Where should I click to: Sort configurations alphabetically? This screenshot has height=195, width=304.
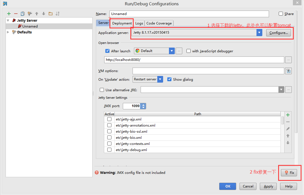point(58,14)
